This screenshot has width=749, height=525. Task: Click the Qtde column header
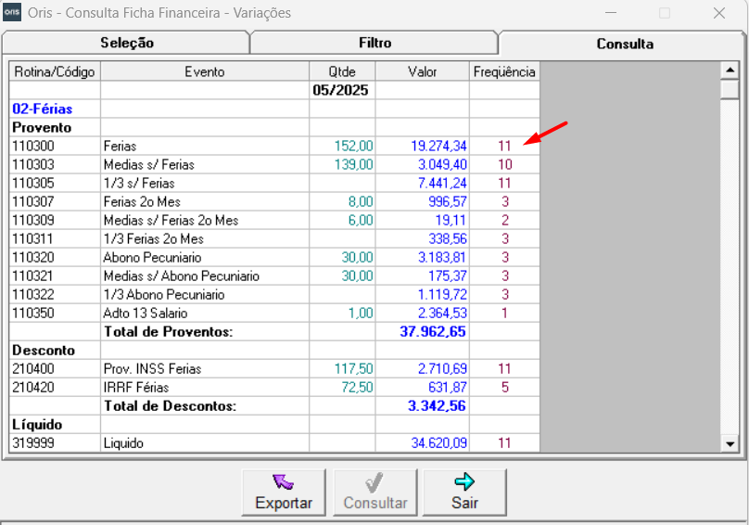pyautogui.click(x=342, y=71)
